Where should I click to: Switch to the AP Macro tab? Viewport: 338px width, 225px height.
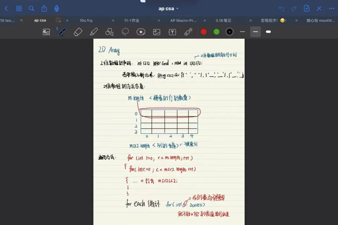click(183, 20)
